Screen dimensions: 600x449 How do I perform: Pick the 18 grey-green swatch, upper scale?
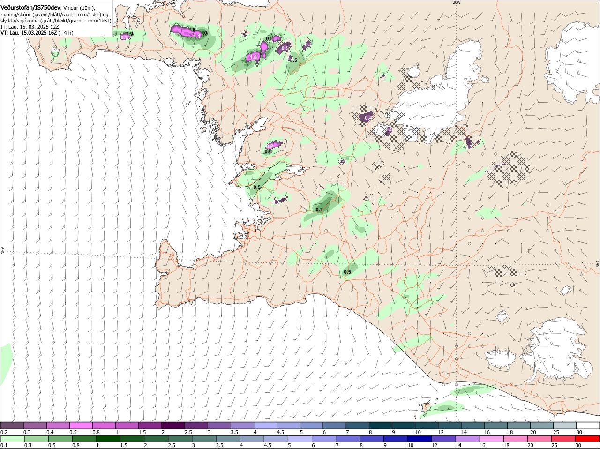520,425
